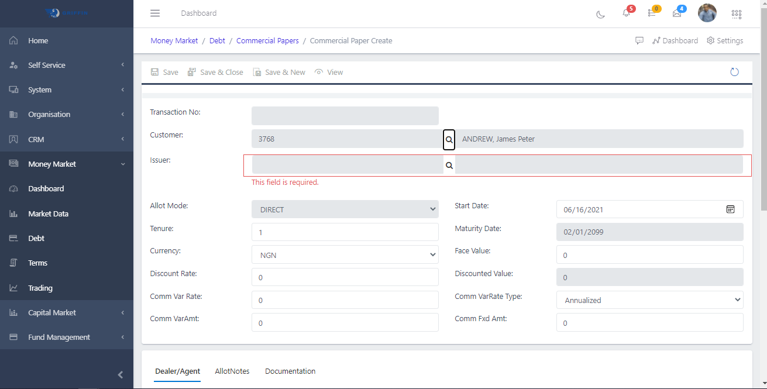Navigate to Commercial Papers breadcrumb link
The height and width of the screenshot is (389, 767).
point(267,40)
